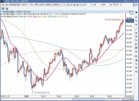
Task: Click the eraser tool icon in right toolbar
Action: pyautogui.click(x=136, y=20)
